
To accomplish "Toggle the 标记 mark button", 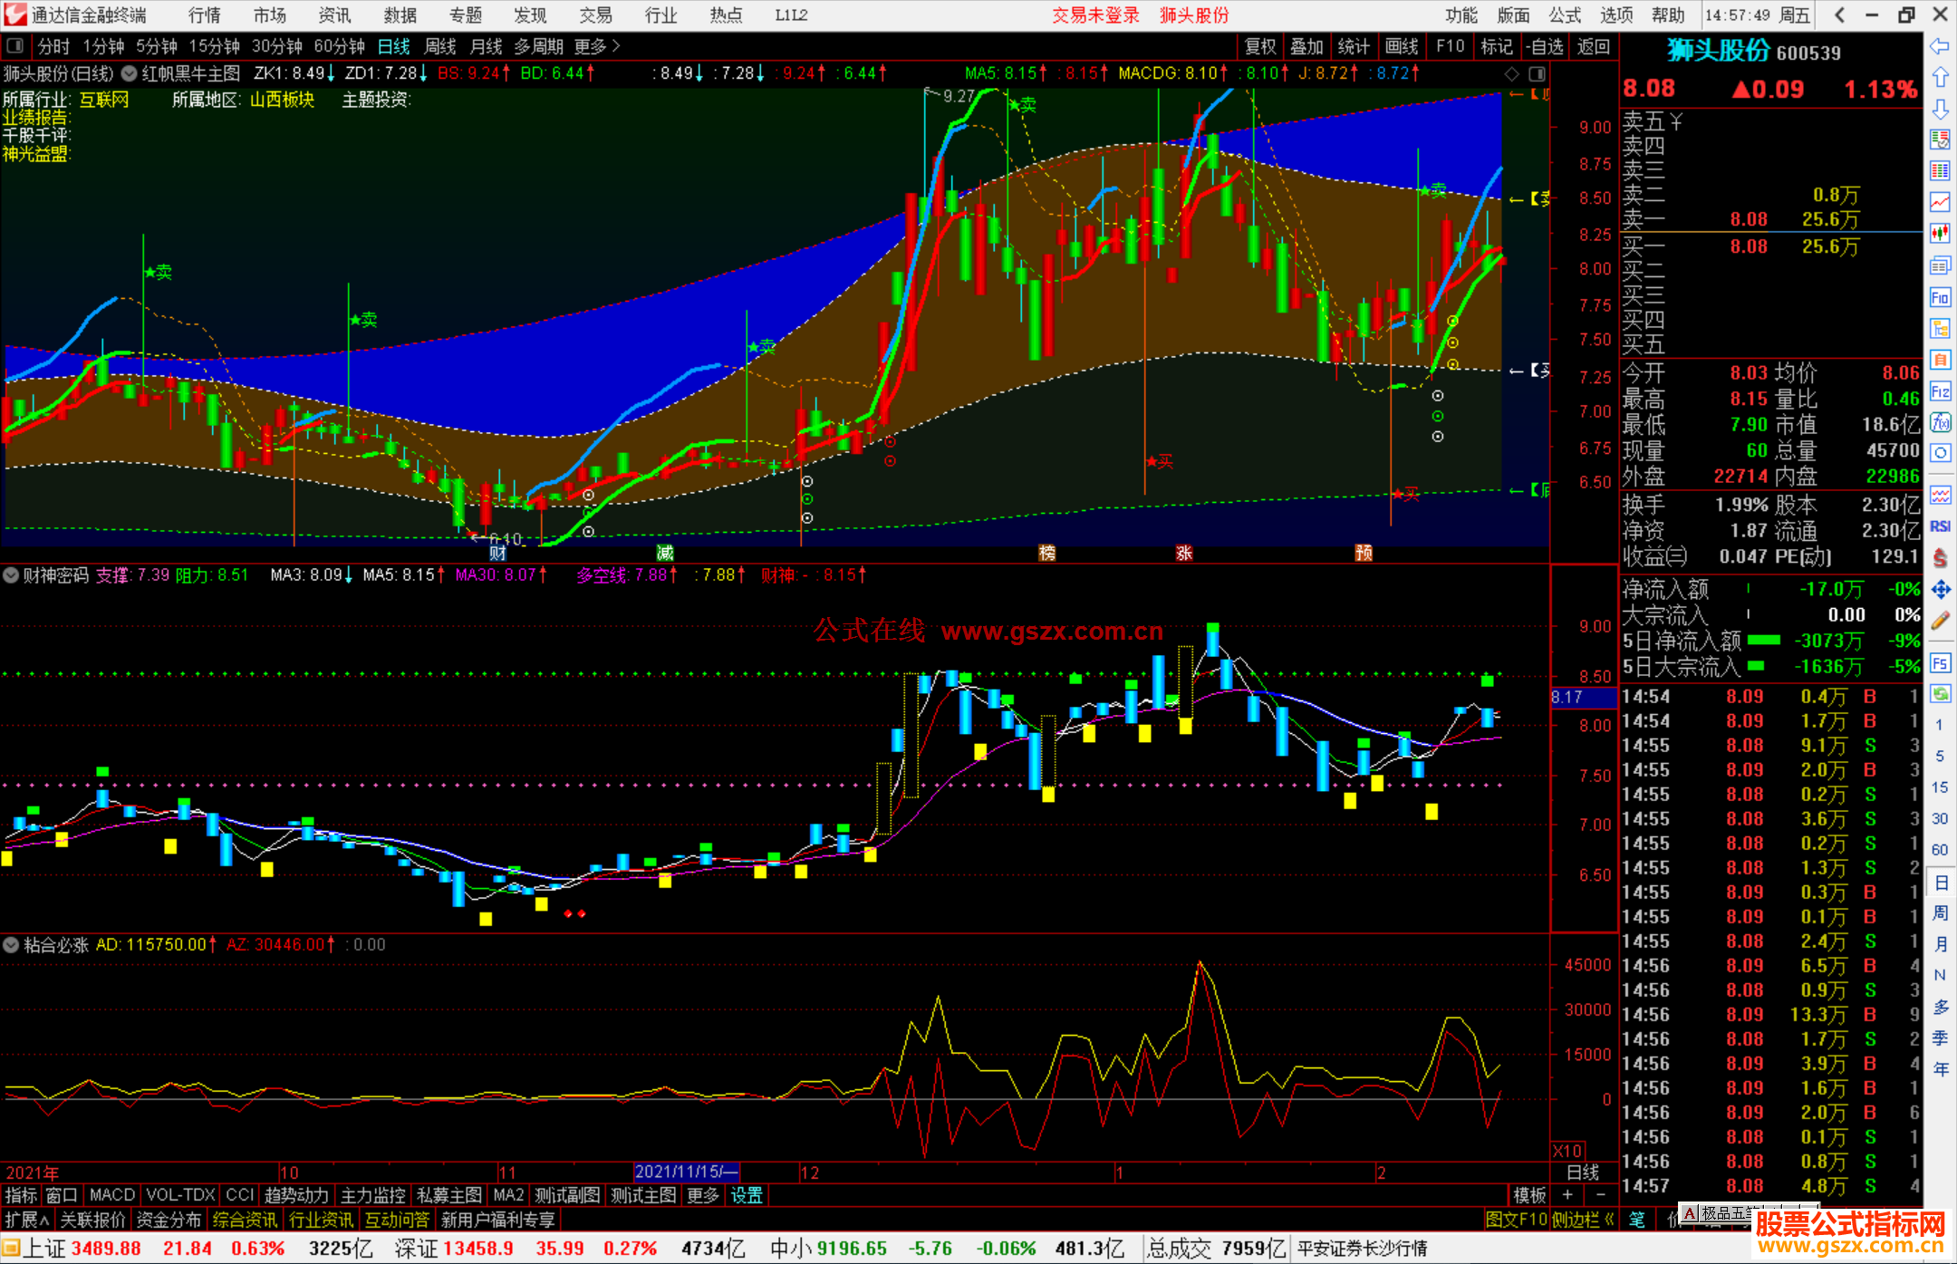I will 1496,46.
